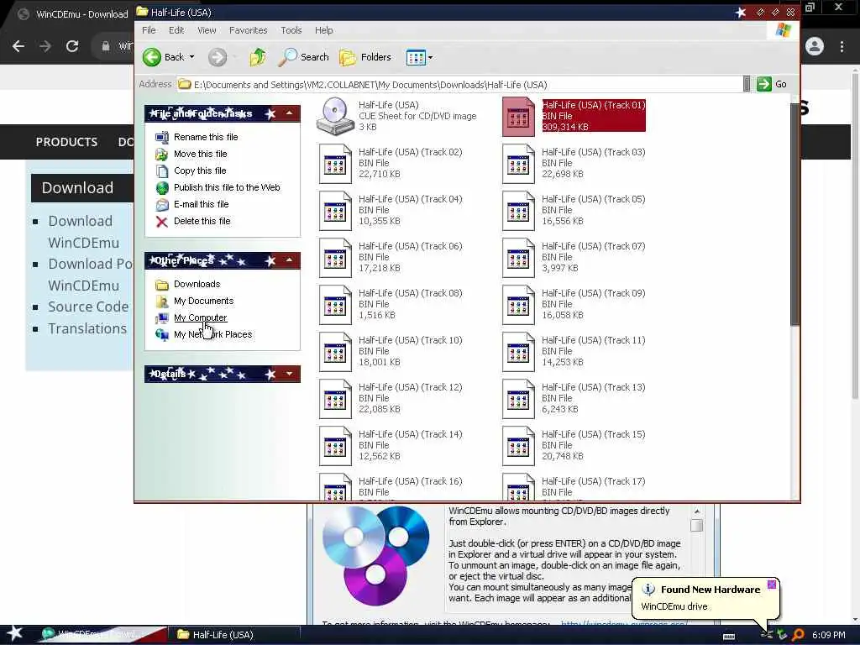Go up one folder level icon
The height and width of the screenshot is (645, 860).
coord(258,57)
